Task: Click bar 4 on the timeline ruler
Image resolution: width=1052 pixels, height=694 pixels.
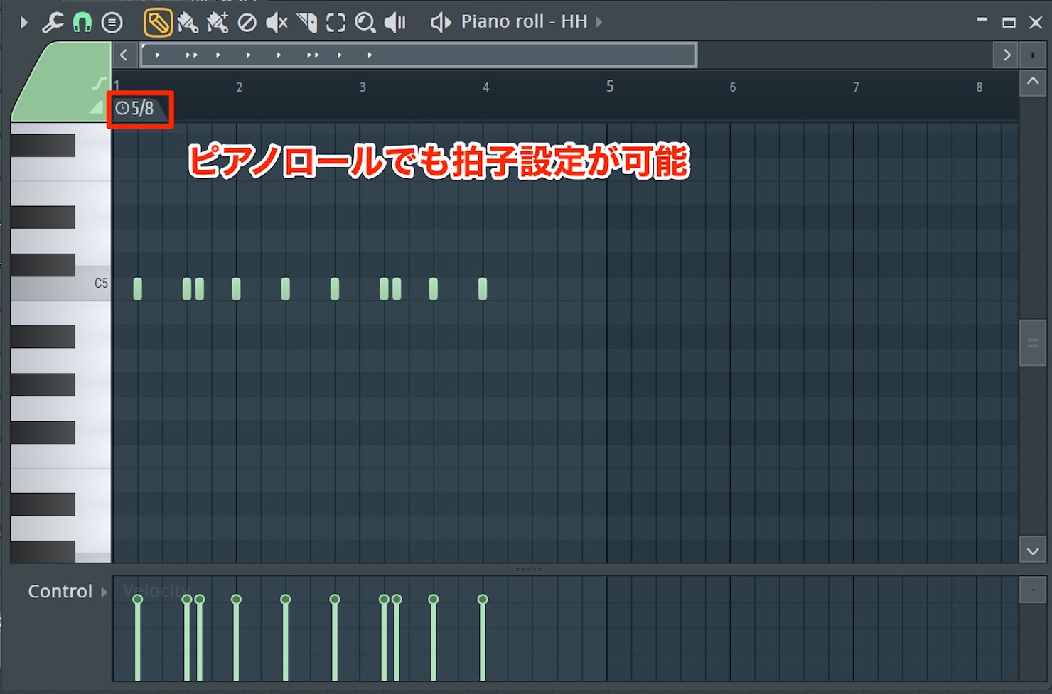Action: [486, 87]
